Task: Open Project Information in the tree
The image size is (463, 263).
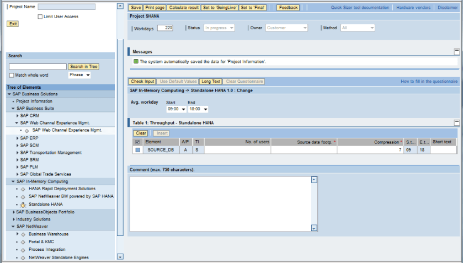Action: (x=34, y=101)
